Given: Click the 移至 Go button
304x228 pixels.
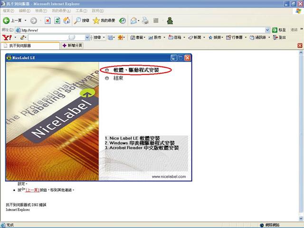Looking at the screenshot, I should pos(279,30).
